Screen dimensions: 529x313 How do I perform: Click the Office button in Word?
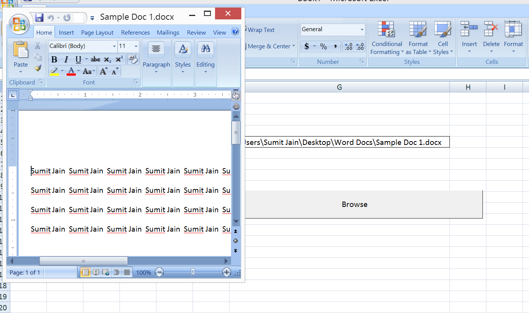19,24
